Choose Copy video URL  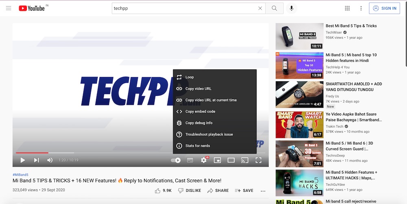[214, 89]
